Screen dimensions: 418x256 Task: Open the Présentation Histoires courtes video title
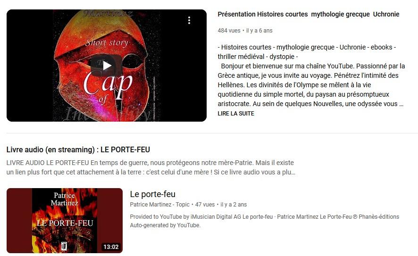[x=309, y=14]
